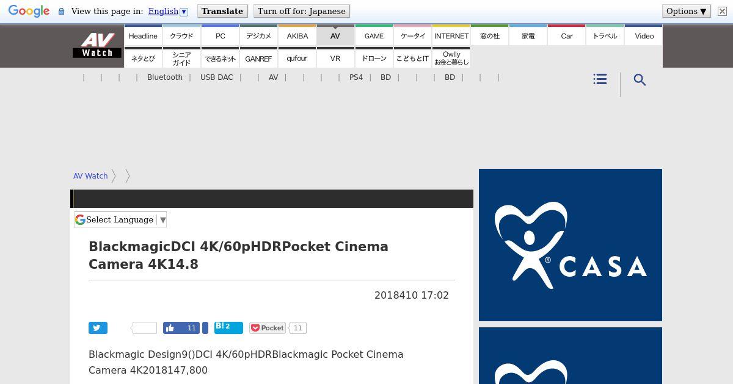Image resolution: width=733 pixels, height=384 pixels.
Task: Click the USB DAC topic link
Action: tap(217, 77)
